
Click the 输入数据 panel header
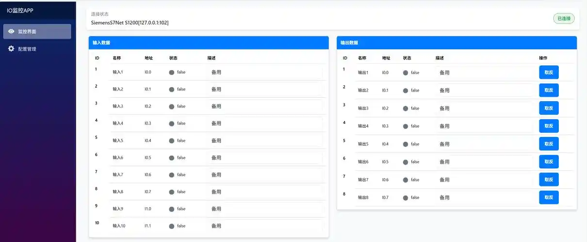(209, 43)
